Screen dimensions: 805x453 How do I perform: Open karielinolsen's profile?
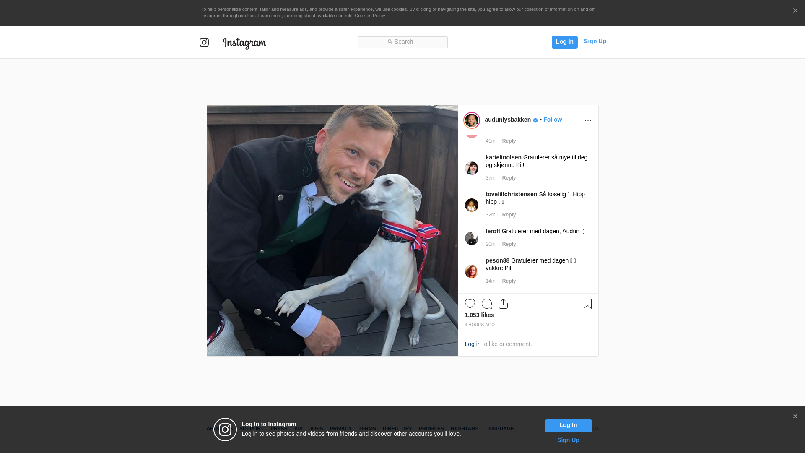(504, 157)
